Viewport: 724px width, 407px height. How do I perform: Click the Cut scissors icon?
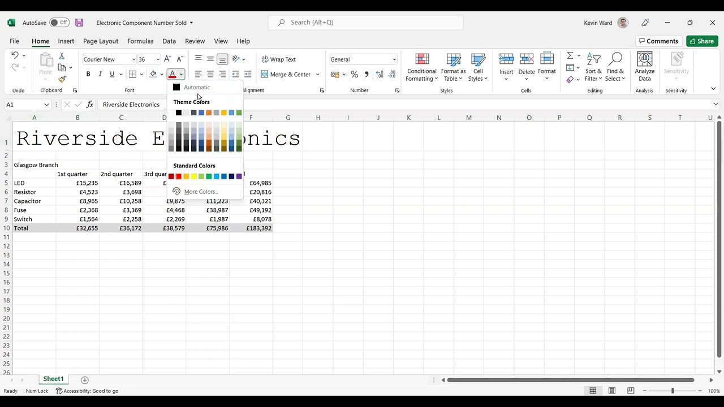click(62, 55)
